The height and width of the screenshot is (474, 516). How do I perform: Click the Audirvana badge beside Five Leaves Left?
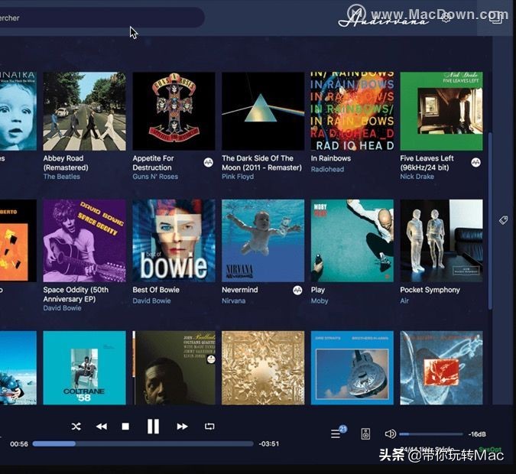coord(475,162)
